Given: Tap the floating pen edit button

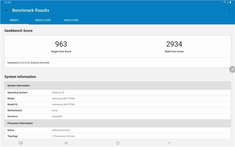Looking at the screenshot, I should click(232, 69).
